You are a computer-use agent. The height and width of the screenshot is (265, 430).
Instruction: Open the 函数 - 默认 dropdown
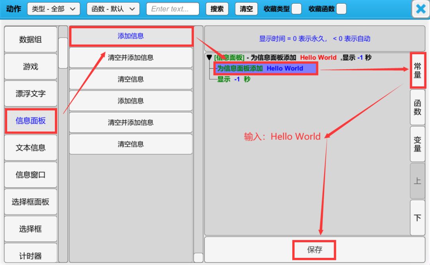113,9
